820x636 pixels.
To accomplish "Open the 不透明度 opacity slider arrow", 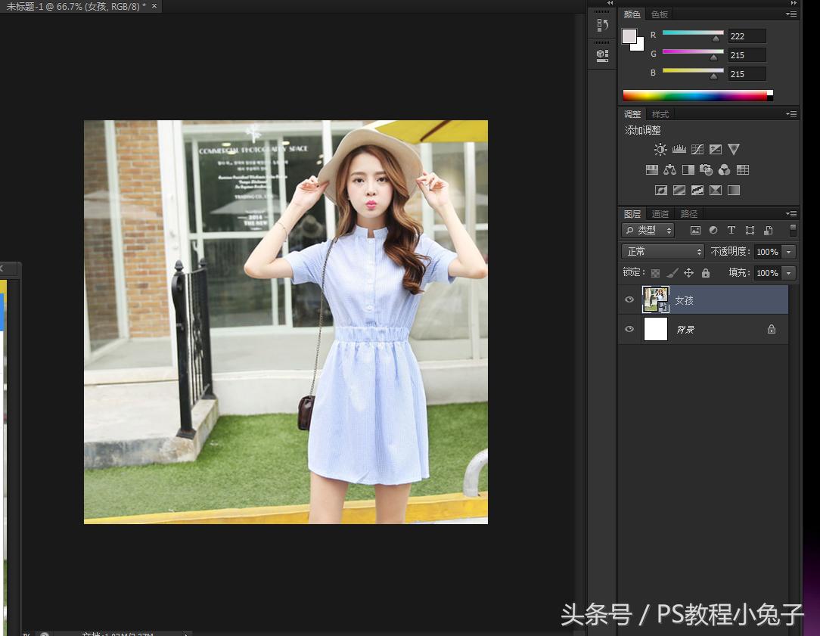I will point(789,252).
